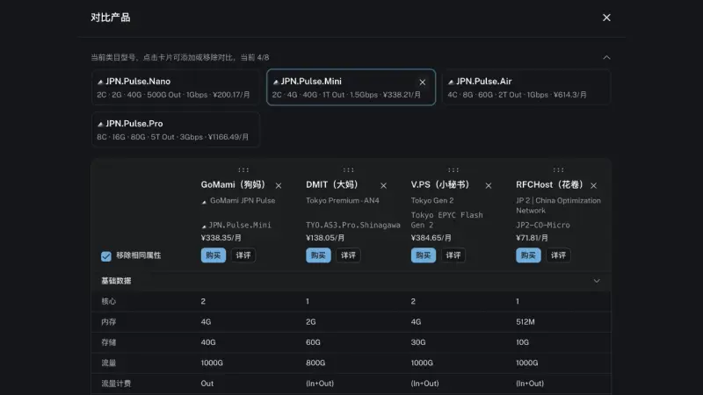This screenshot has height=395, width=703.
Task: Click the Tokyo Premium-AN4 text
Action: coord(343,201)
